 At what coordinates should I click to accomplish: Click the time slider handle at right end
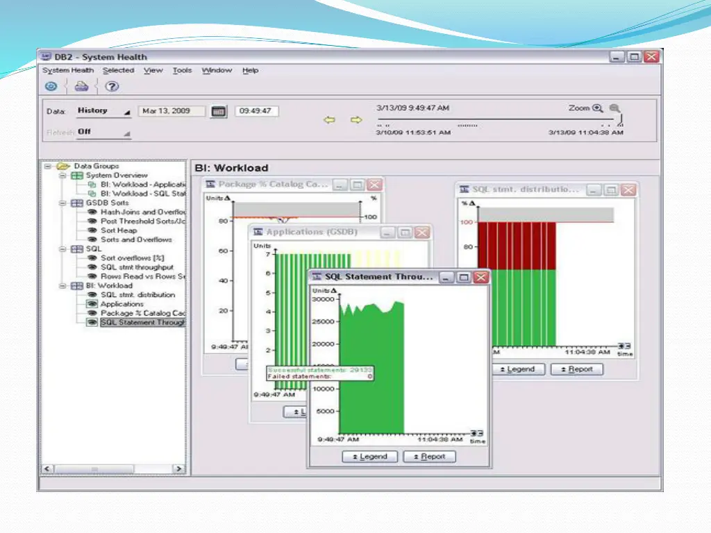point(620,120)
